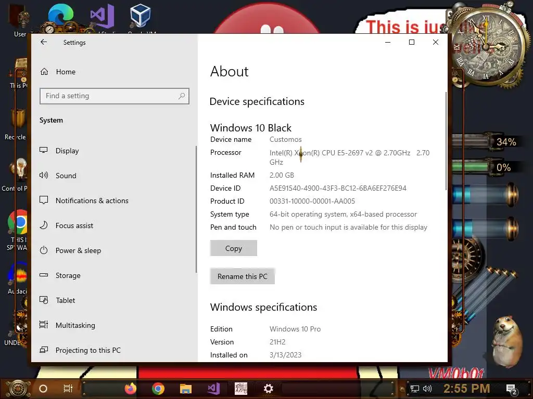The width and height of the screenshot is (533, 399).
Task: Open the Action Center notification icon
Action: pyautogui.click(x=511, y=389)
